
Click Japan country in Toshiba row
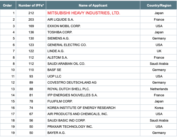coord(159,32)
